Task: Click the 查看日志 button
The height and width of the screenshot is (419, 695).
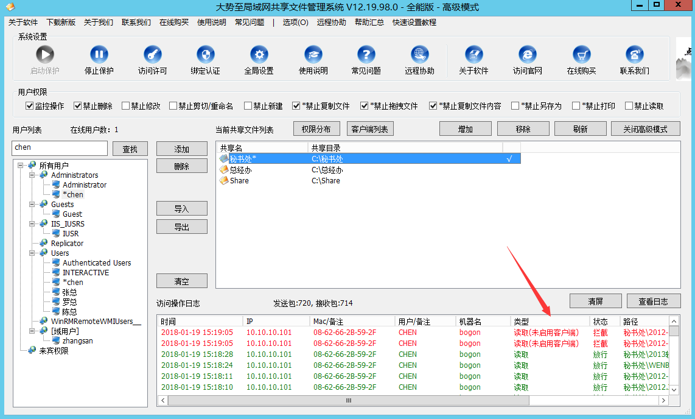Action: 654,301
